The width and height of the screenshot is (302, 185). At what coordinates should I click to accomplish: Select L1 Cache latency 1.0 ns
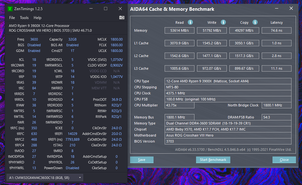click(277, 43)
